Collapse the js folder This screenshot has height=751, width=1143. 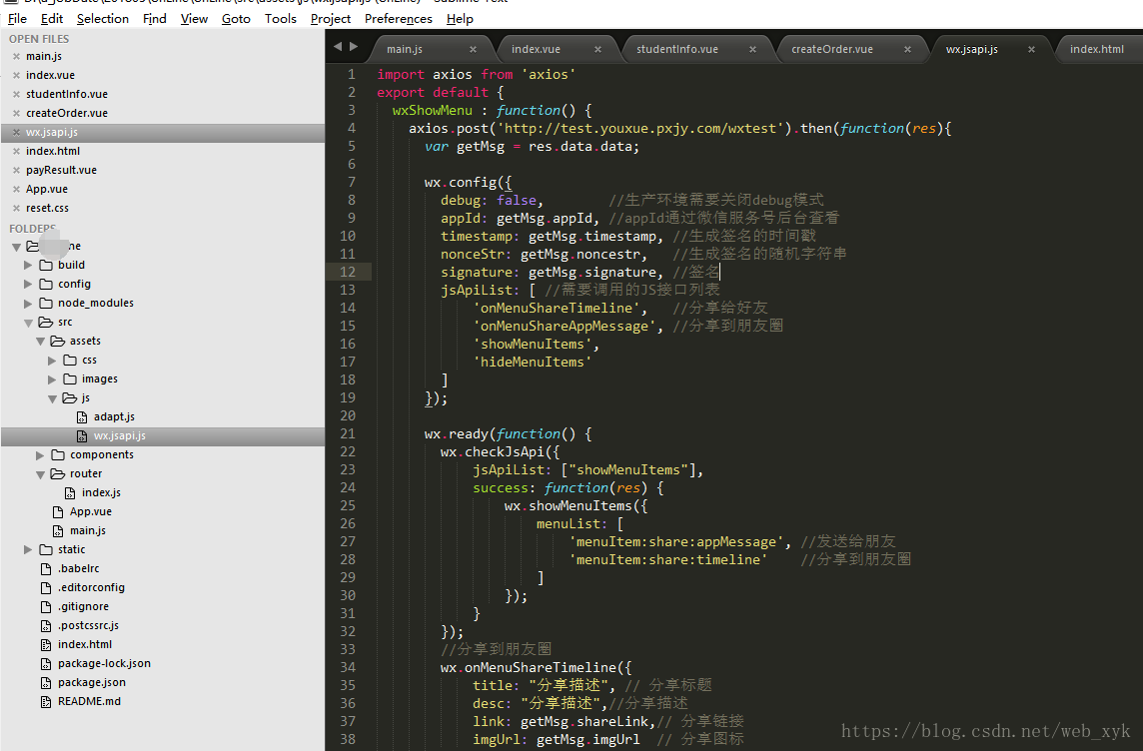[52, 398]
